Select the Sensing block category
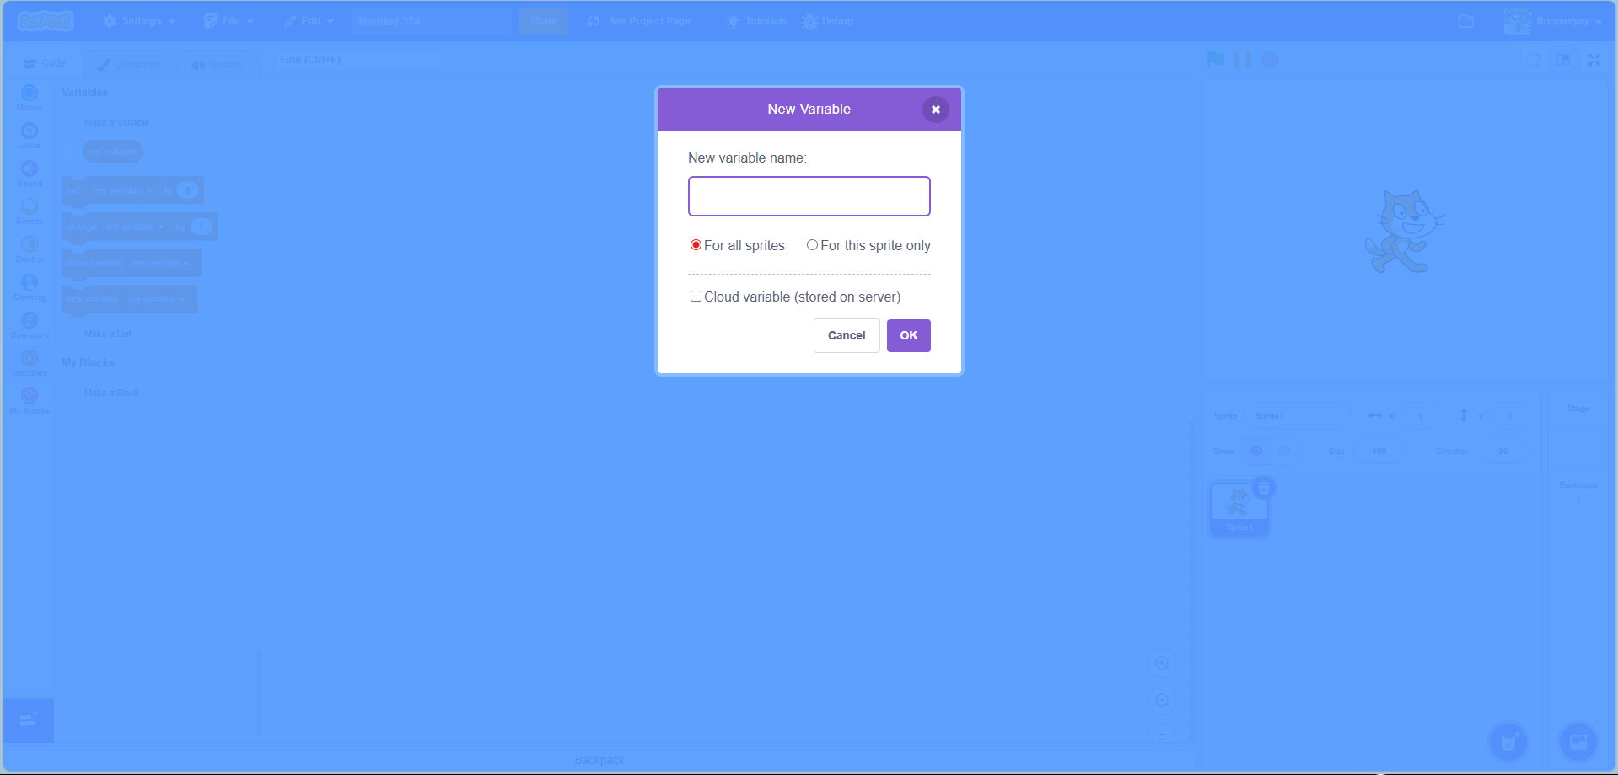 (x=30, y=287)
